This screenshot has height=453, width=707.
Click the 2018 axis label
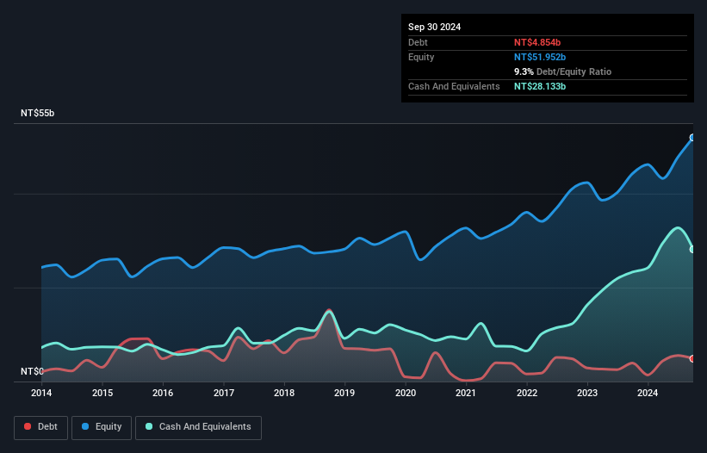point(284,393)
